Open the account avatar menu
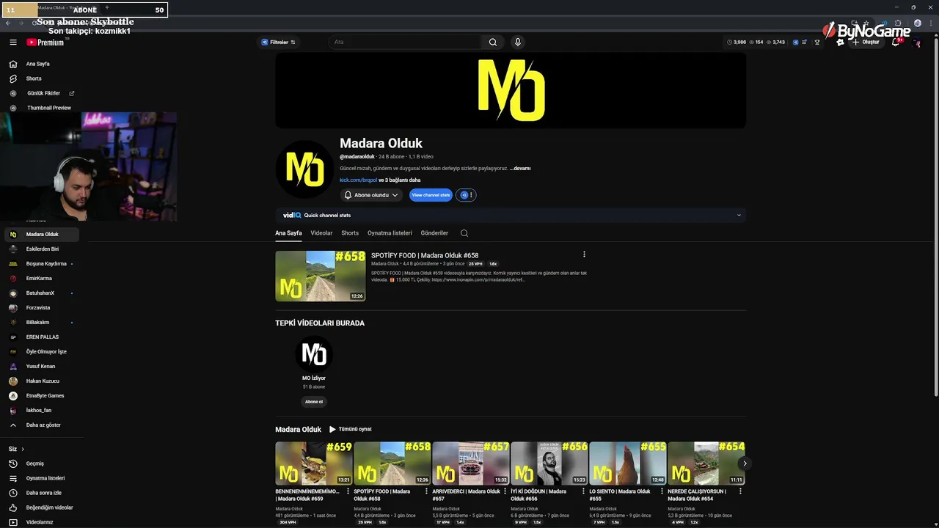Image resolution: width=939 pixels, height=528 pixels. [x=917, y=43]
